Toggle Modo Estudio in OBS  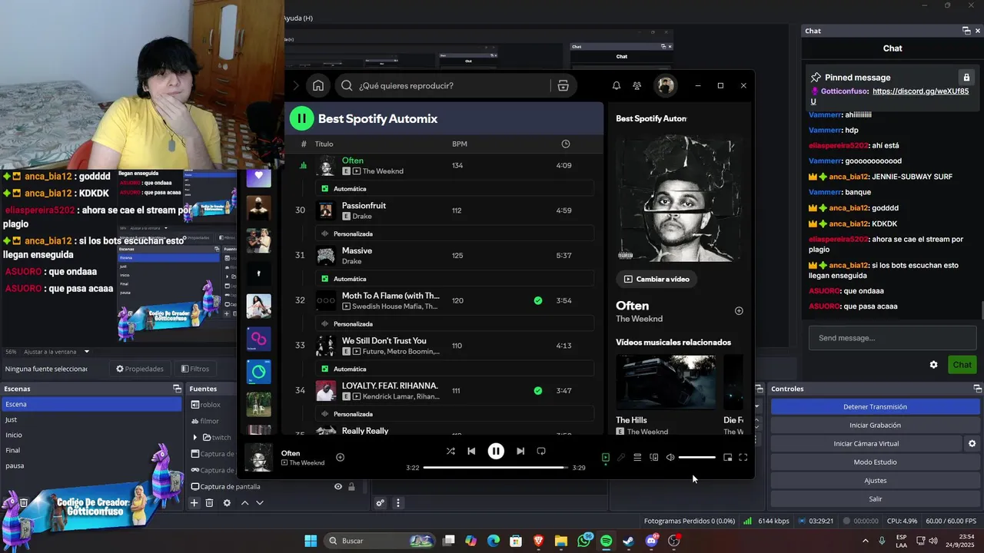tap(875, 462)
